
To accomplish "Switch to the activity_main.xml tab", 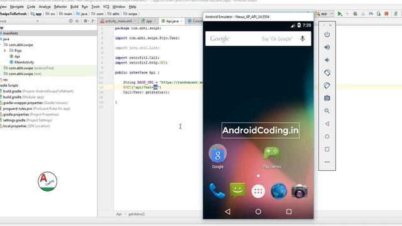I will click(118, 21).
